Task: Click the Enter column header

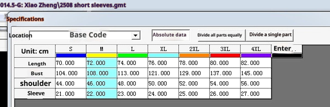Action: click(x=287, y=49)
